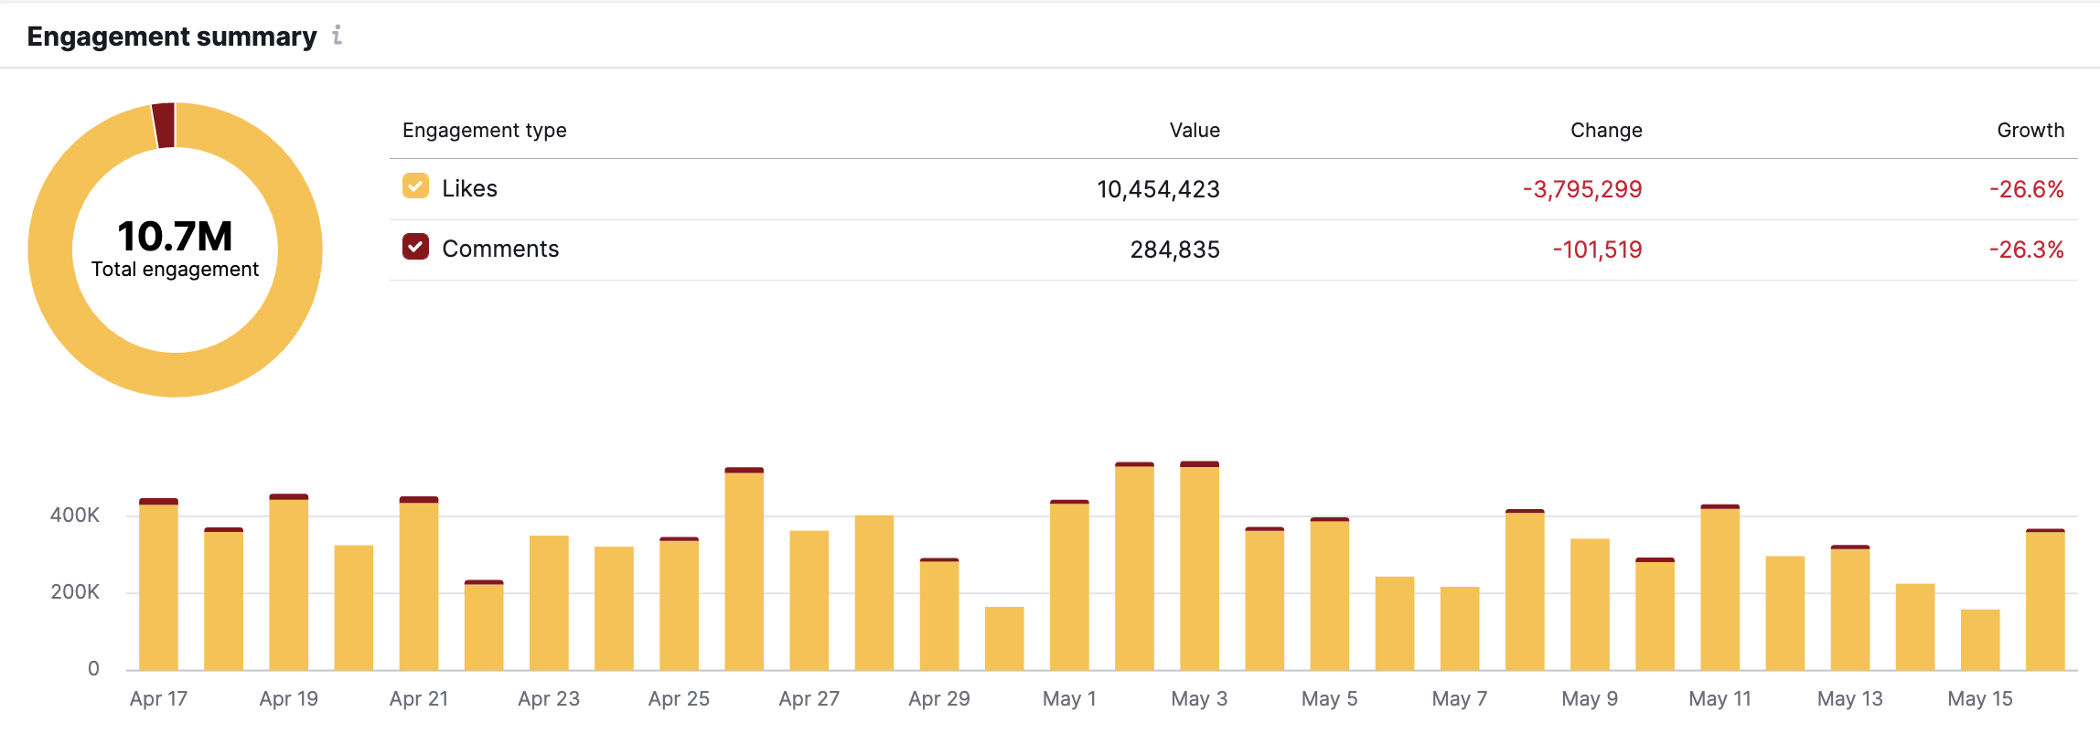Click the Growth column header
Image resolution: width=2100 pixels, height=744 pixels.
(2030, 130)
